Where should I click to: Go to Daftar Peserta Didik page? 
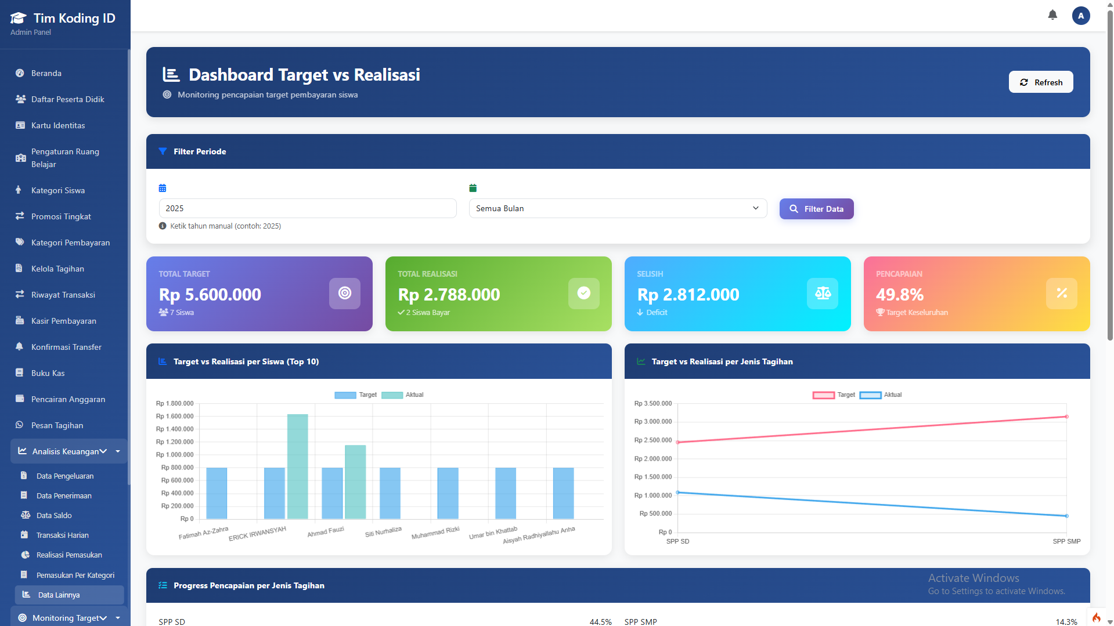click(x=67, y=99)
